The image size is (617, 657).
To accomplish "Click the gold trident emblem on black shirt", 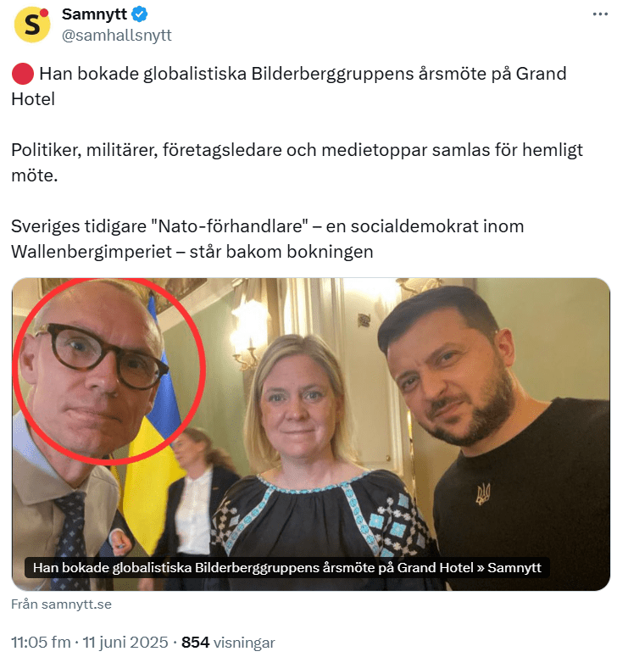I will tap(483, 493).
